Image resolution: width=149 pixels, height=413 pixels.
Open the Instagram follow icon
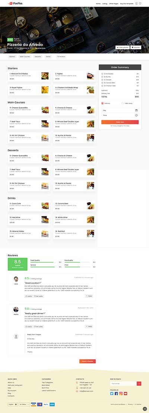tap(121, 394)
